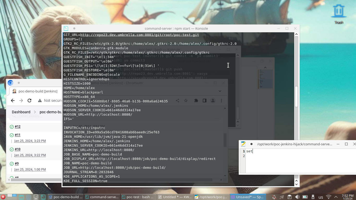Click the Konsole vertical scrollbar handle
Screen dimensions: 356x200
(296, 96)
